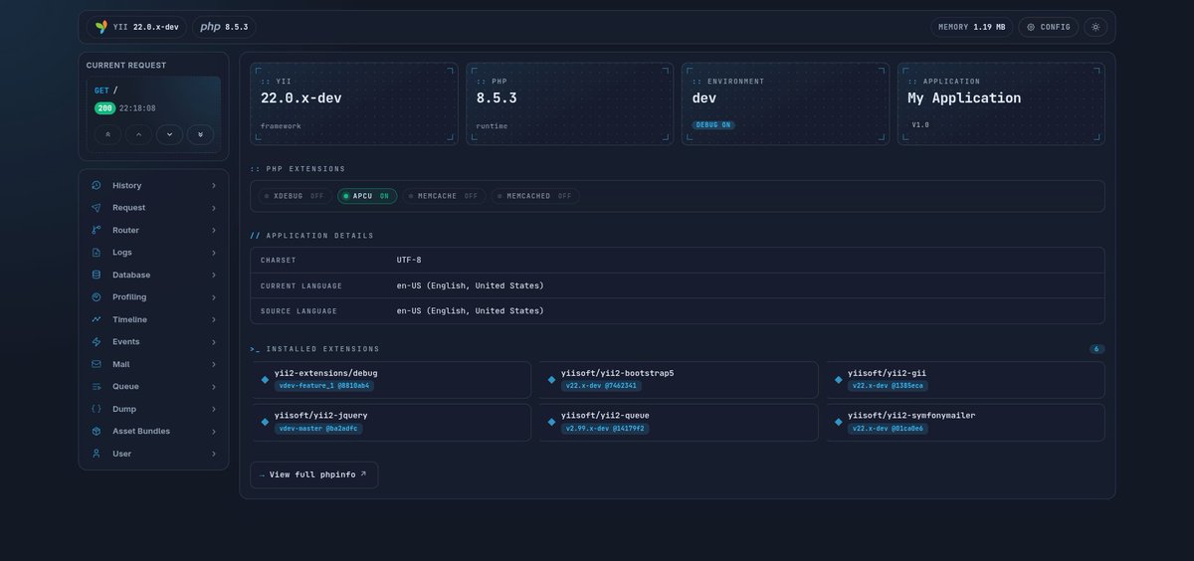Click the Yii logo in the header
Viewport: 1194px width, 561px height.
[x=100, y=27]
